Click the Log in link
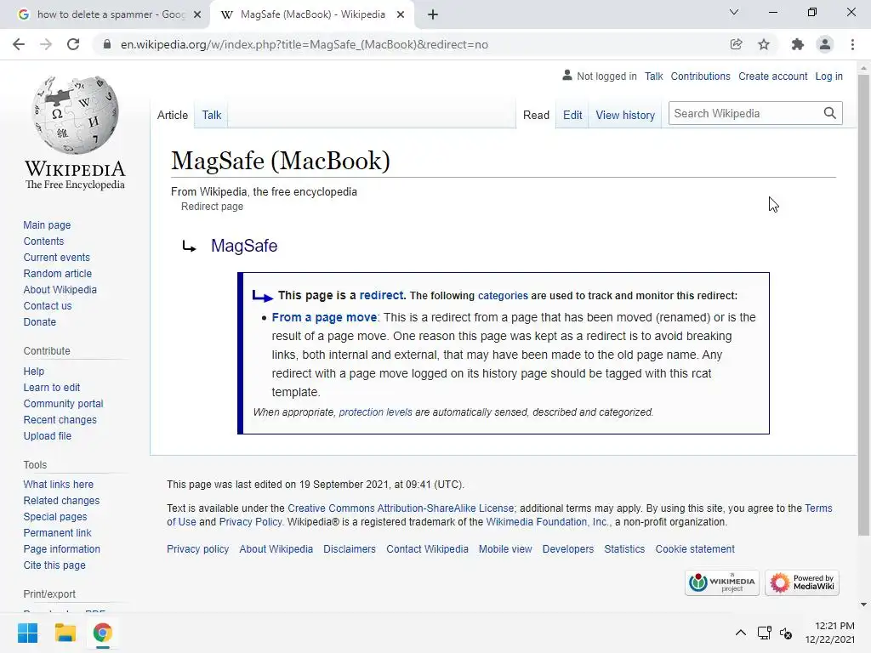871x653 pixels. pos(828,76)
